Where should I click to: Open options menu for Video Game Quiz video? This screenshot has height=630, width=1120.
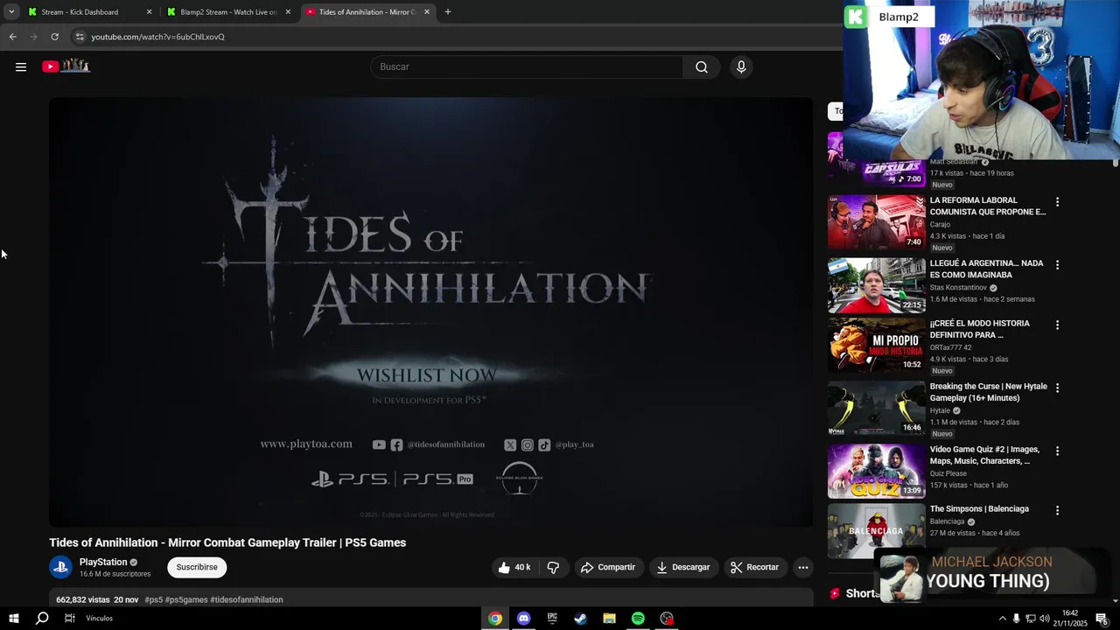click(1057, 451)
